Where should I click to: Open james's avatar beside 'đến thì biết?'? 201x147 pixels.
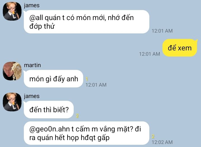pyautogui.click(x=12, y=102)
